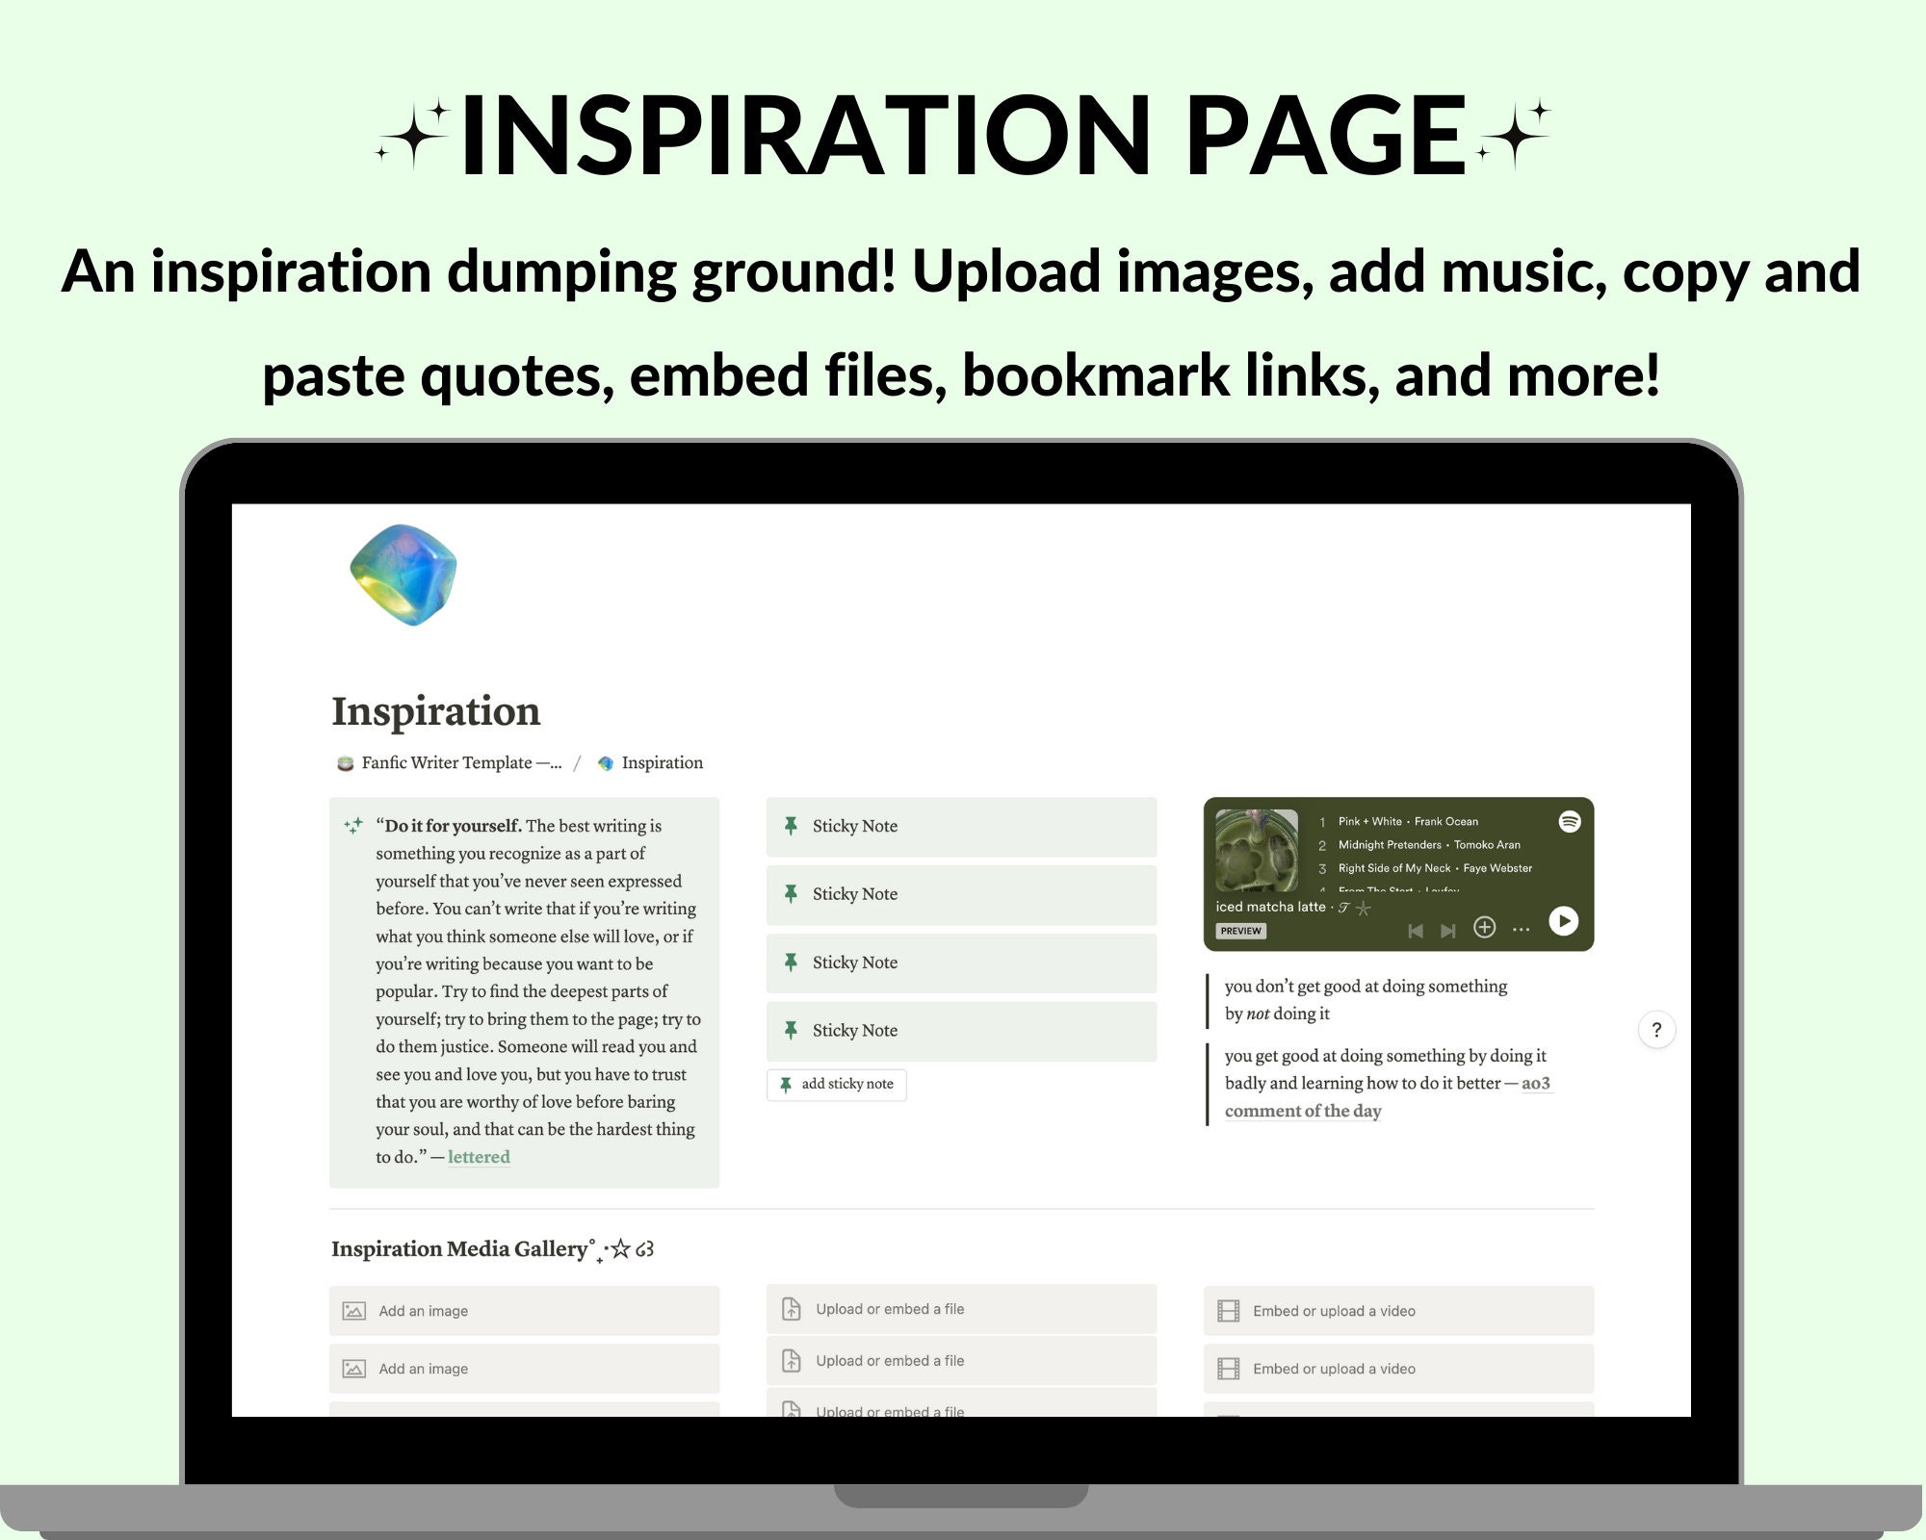Image resolution: width=1926 pixels, height=1540 pixels.
Task: Play the iced matcha latte playlist
Action: 1564,921
